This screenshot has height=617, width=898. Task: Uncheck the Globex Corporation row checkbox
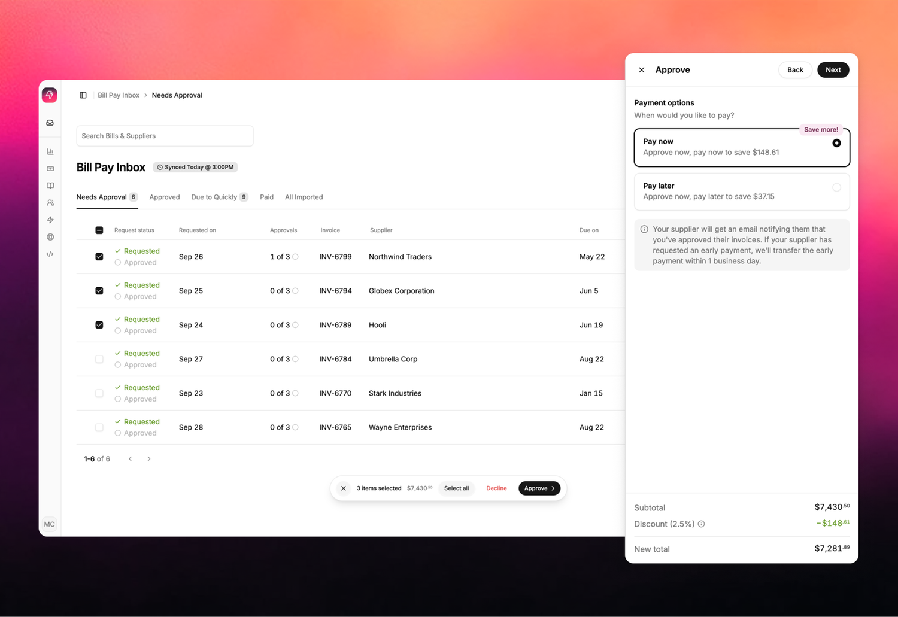pyautogui.click(x=99, y=291)
